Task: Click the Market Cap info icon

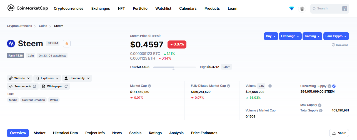Action: point(149,86)
